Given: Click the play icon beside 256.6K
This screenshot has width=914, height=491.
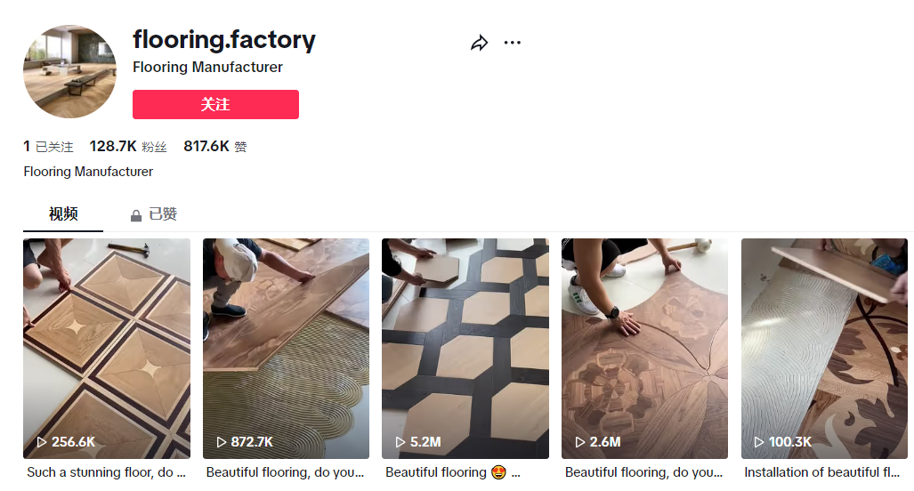Looking at the screenshot, I should 42,442.
